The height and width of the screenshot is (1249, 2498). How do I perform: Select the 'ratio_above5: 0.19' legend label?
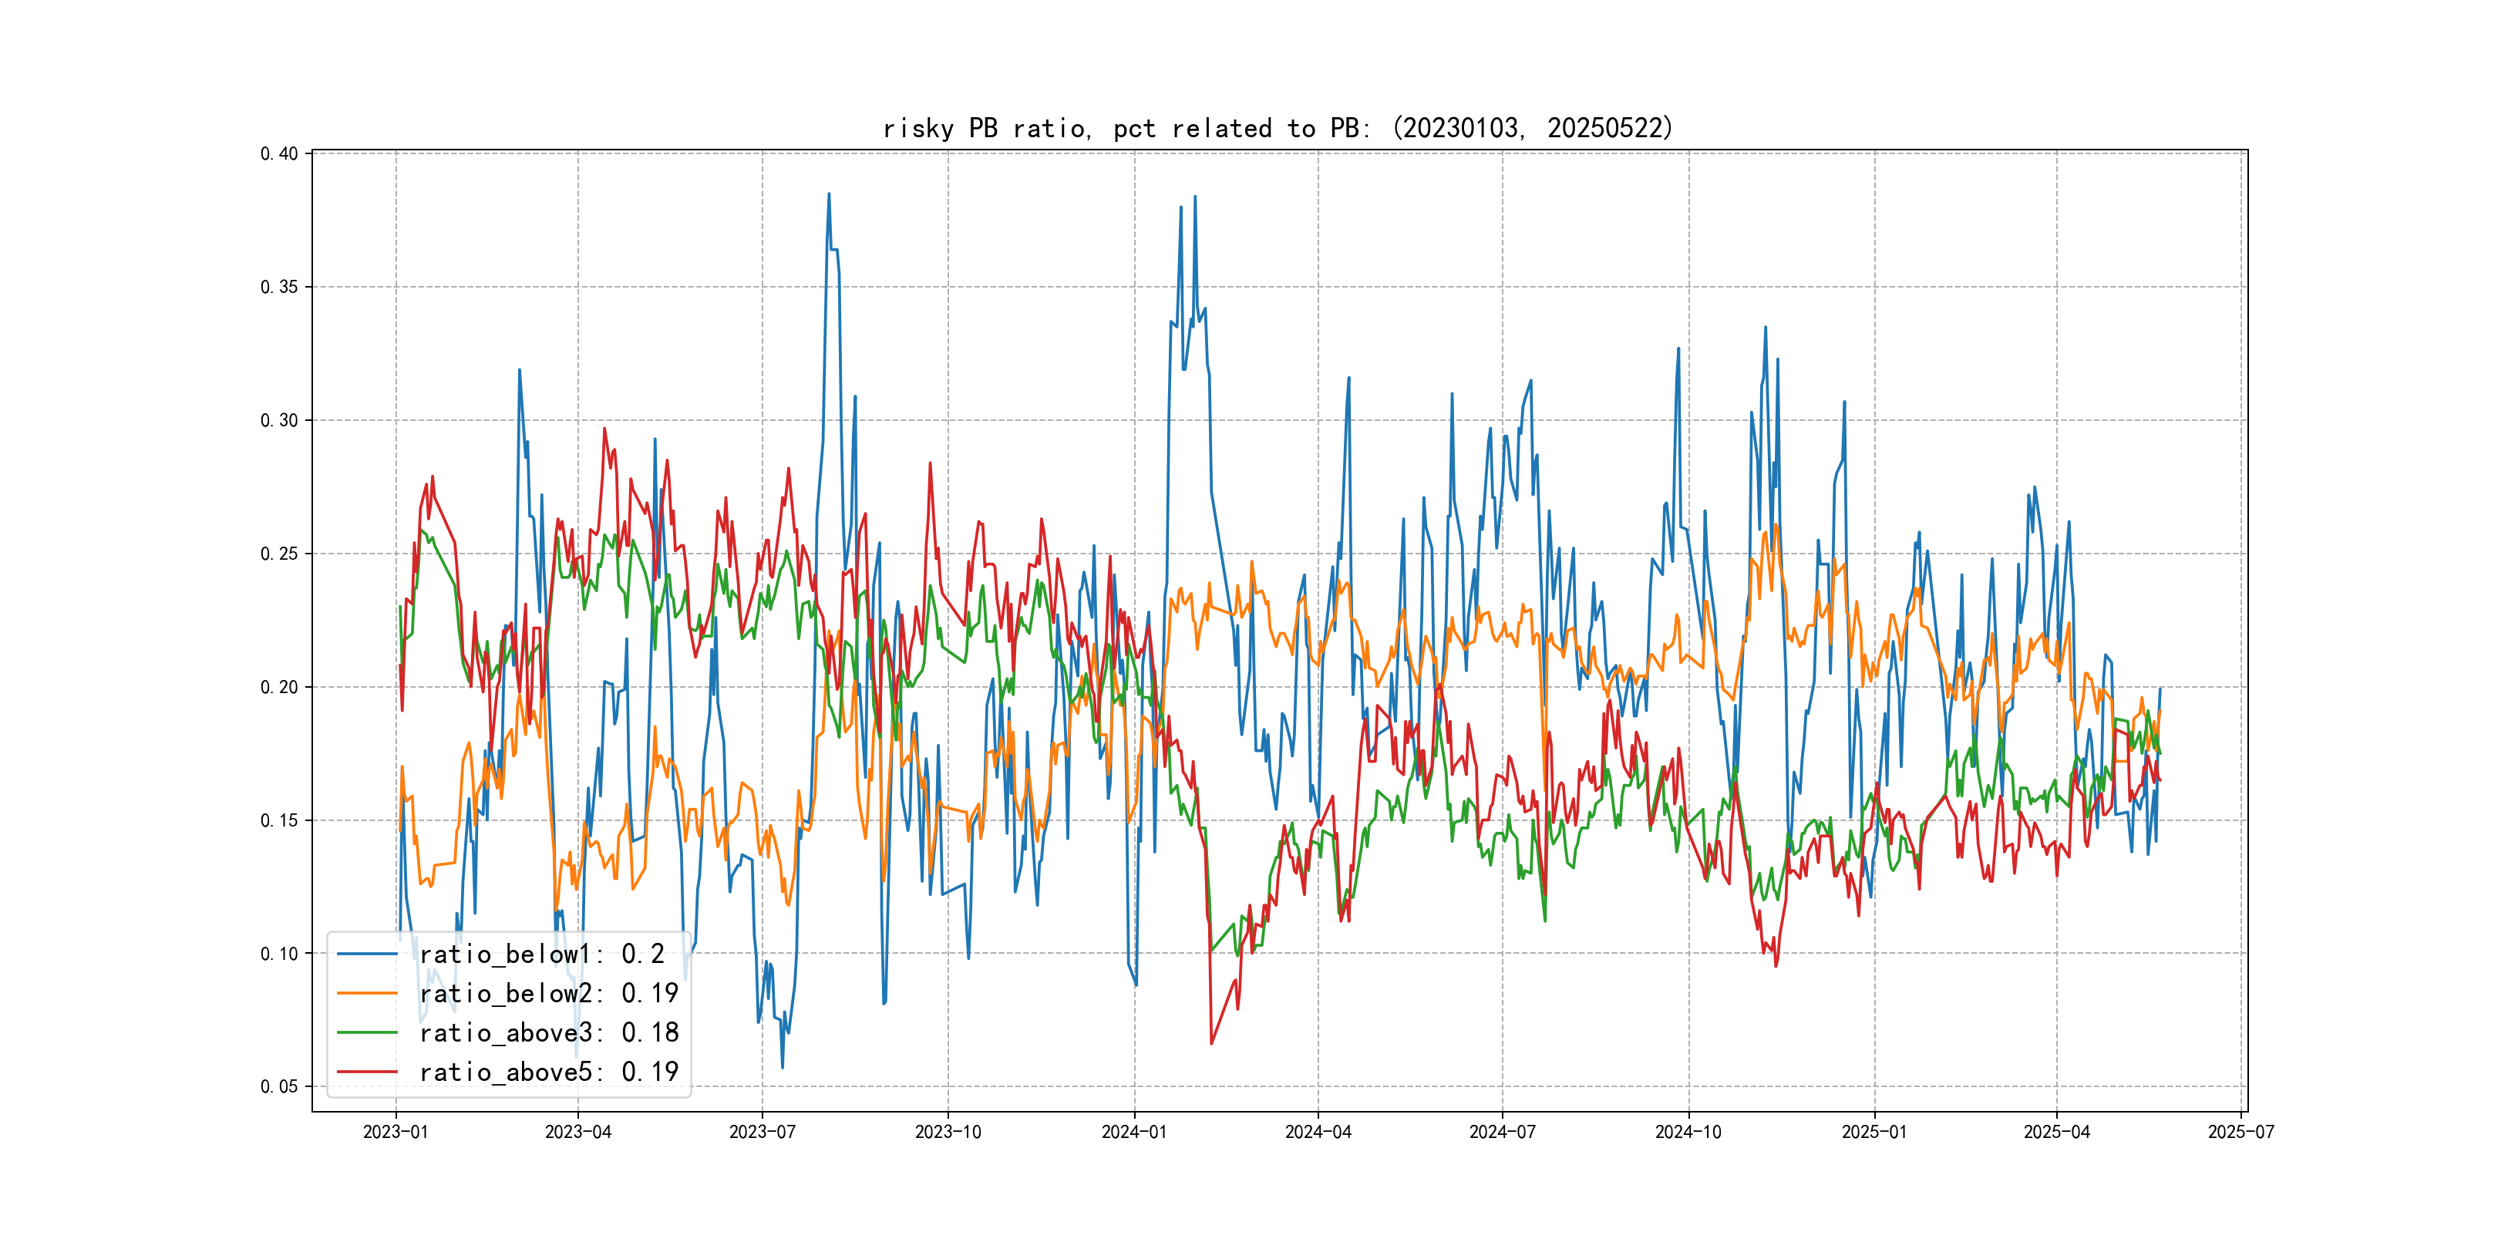click(x=549, y=1072)
